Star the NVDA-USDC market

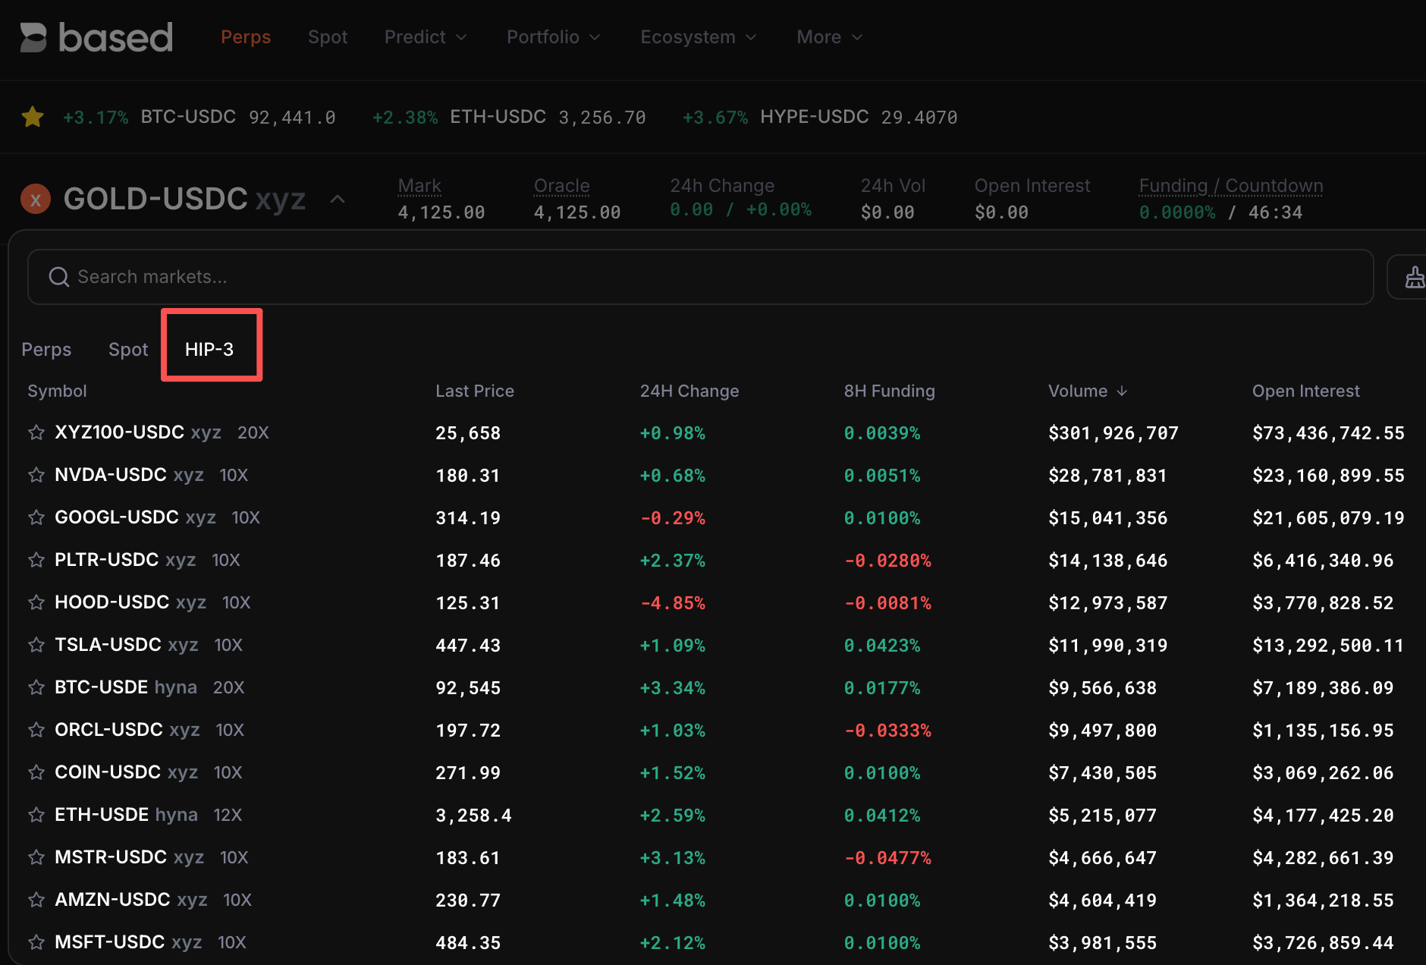36,475
